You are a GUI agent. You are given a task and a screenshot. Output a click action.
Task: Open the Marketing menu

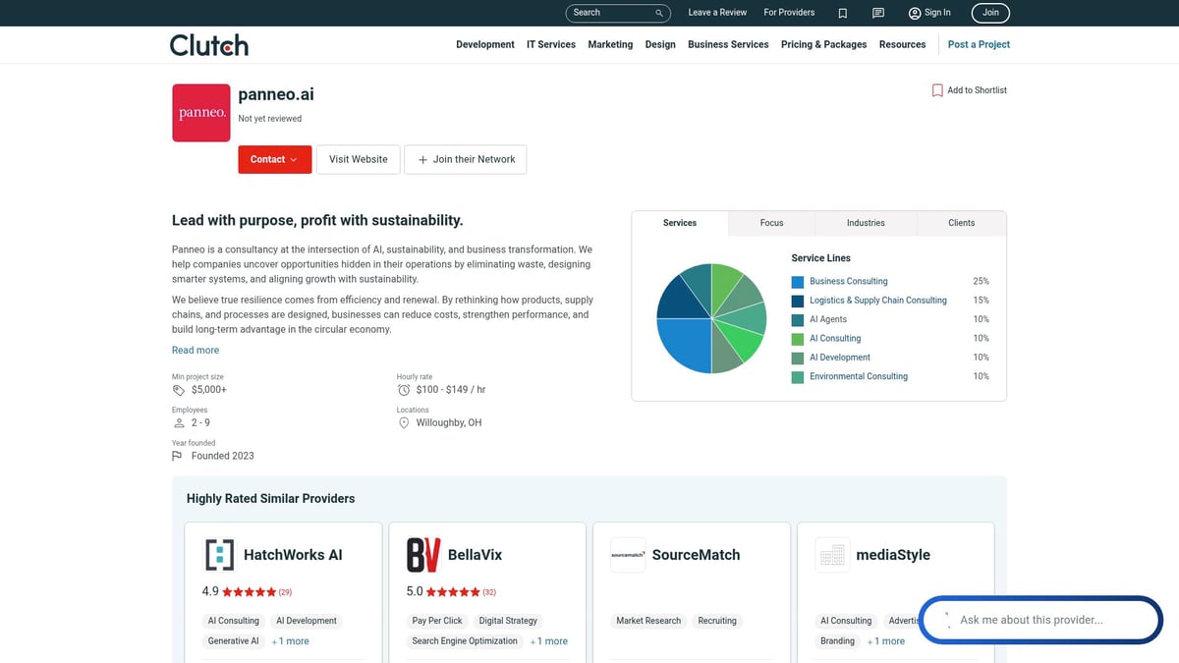click(x=610, y=44)
